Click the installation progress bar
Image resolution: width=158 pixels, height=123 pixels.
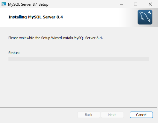79,59
